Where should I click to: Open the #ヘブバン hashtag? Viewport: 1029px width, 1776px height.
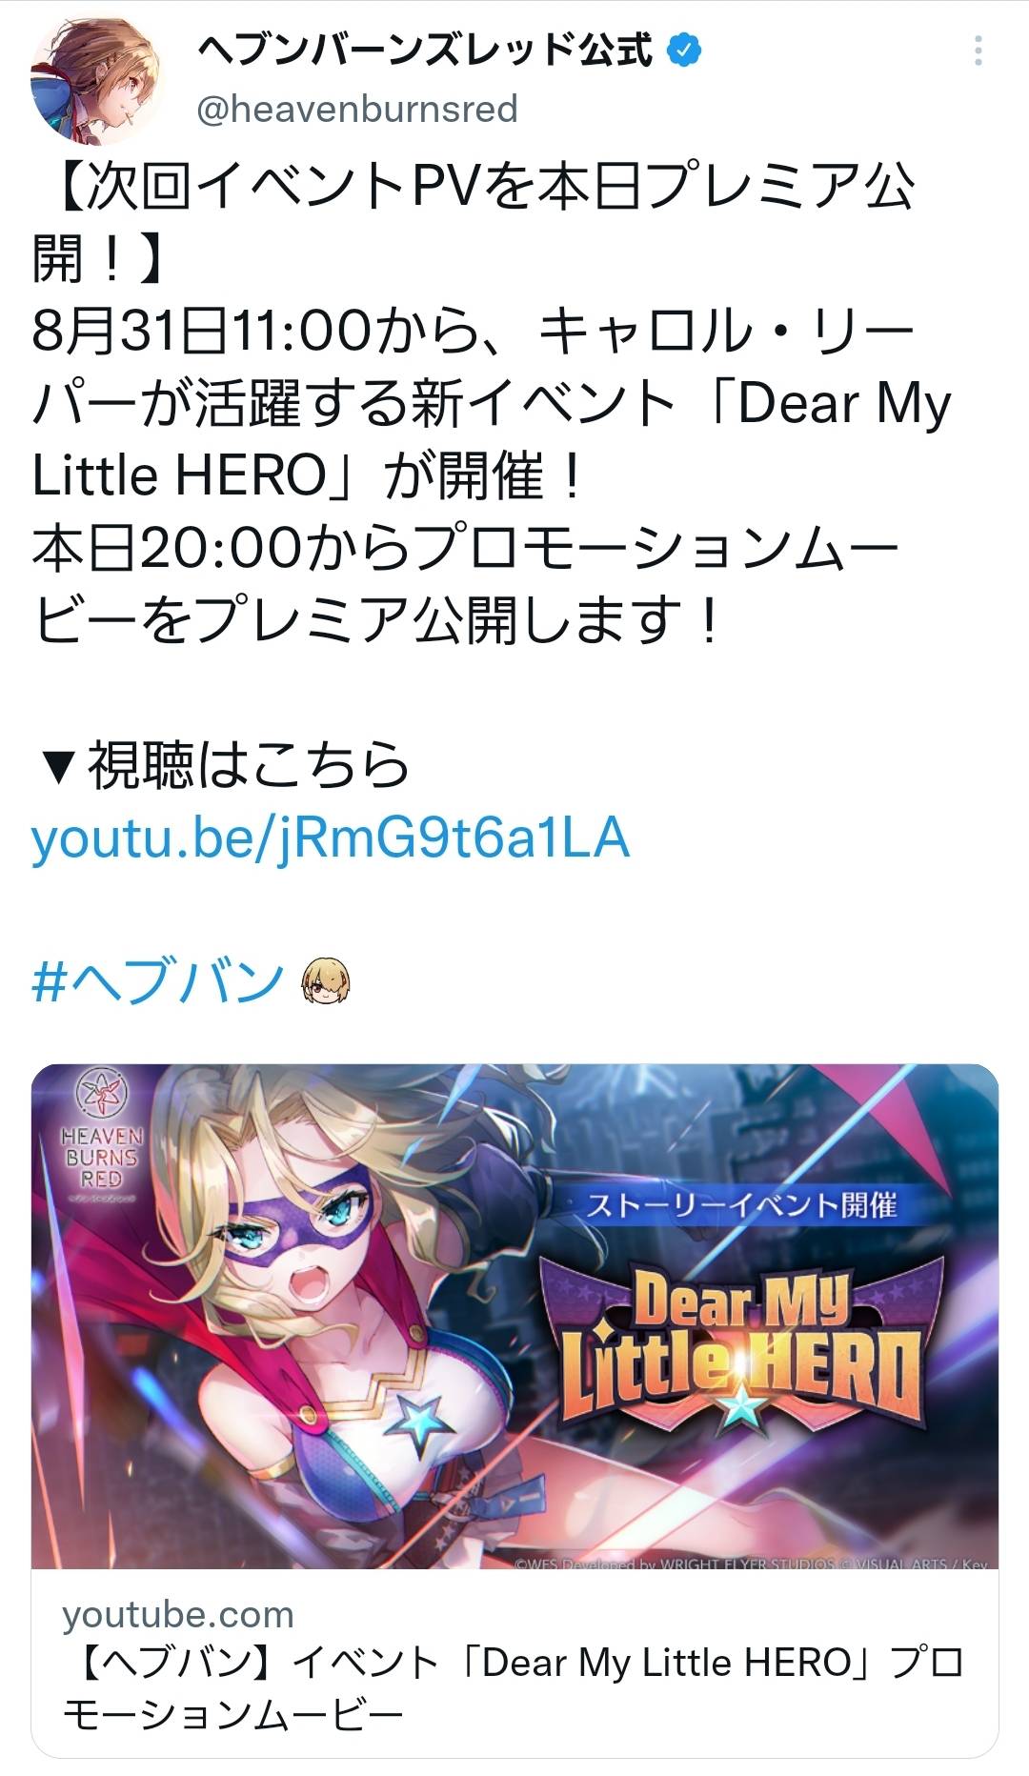[158, 981]
